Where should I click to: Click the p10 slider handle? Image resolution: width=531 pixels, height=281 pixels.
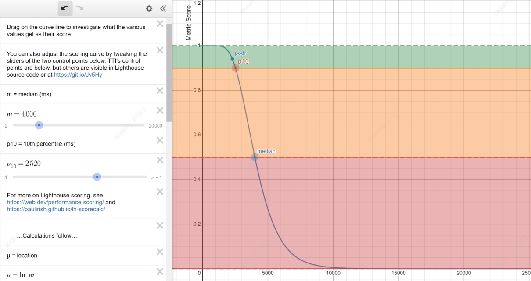tap(97, 177)
